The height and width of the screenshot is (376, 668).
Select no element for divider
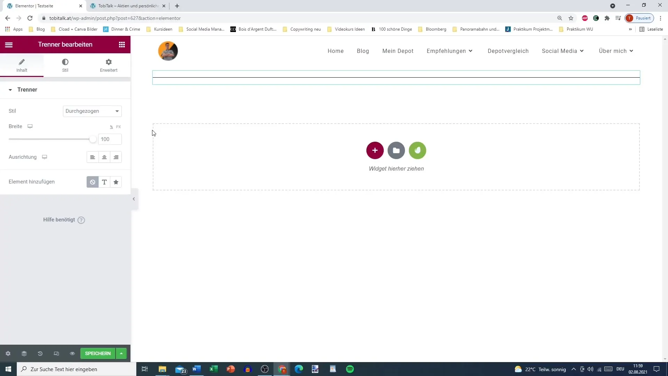93,182
